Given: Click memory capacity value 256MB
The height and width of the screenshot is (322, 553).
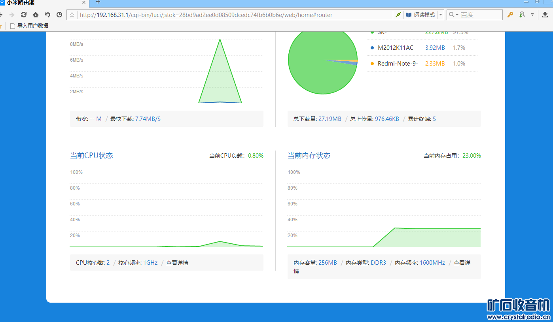Looking at the screenshot, I should tap(328, 263).
